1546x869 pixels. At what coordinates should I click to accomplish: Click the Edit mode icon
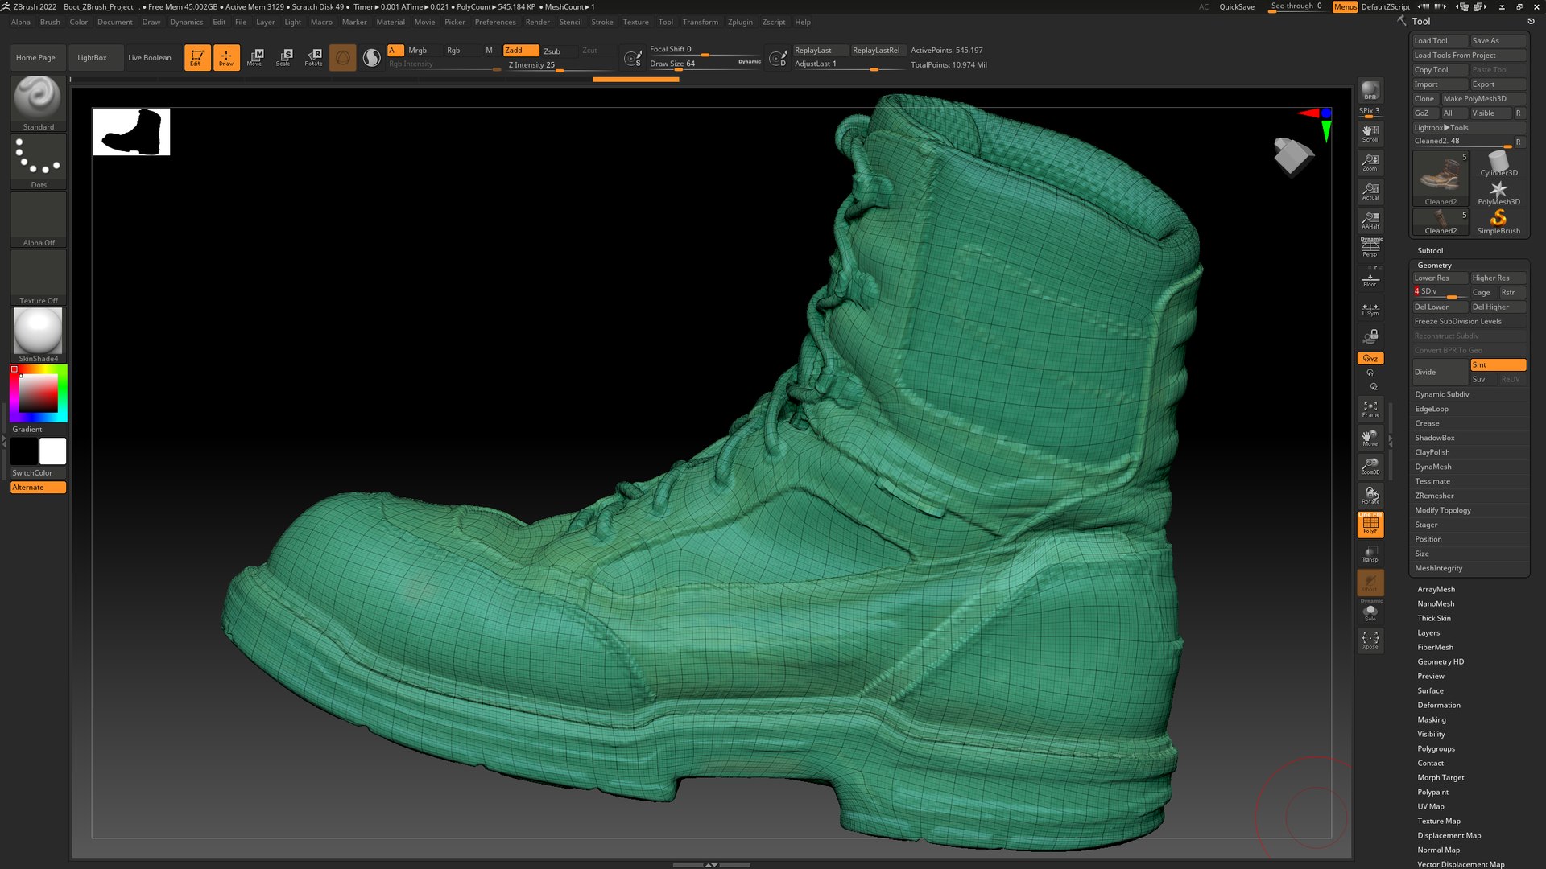197,57
